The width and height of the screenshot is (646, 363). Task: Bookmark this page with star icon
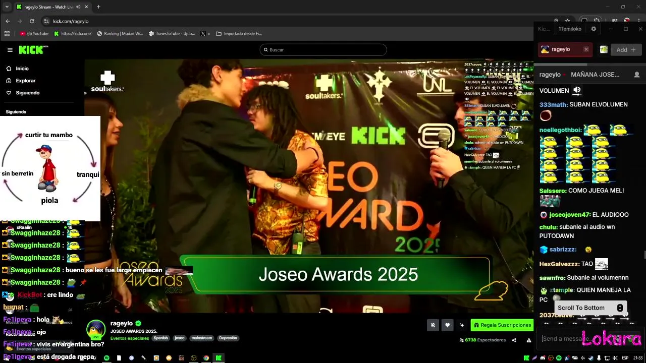(568, 21)
